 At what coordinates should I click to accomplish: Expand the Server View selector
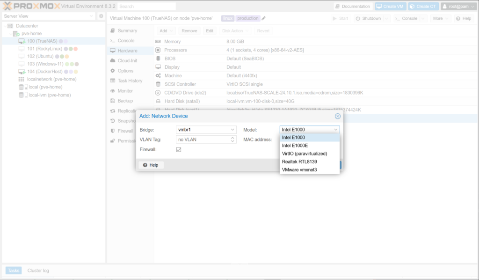(92, 16)
